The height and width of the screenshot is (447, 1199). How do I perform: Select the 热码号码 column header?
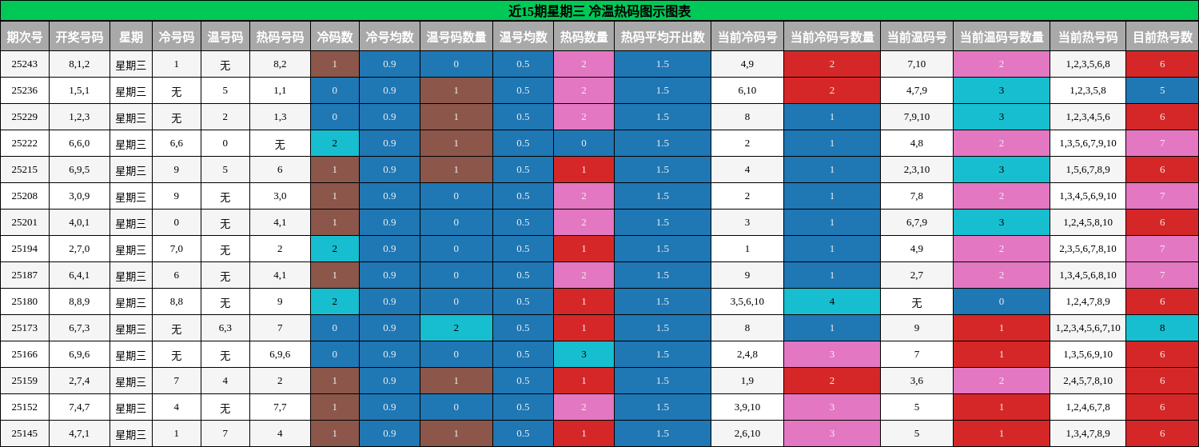[x=280, y=36]
